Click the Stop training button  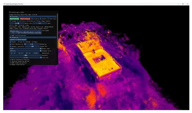point(14,19)
